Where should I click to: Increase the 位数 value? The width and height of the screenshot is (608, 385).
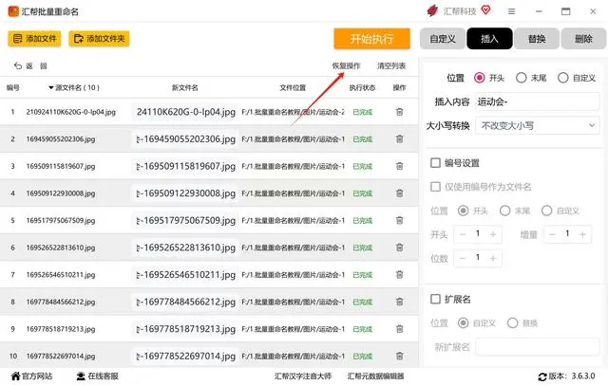point(493,258)
